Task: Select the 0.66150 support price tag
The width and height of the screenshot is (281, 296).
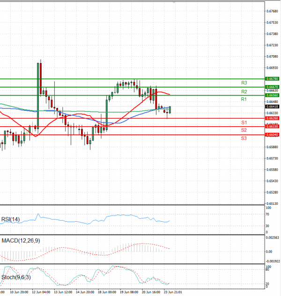Action: coord(272,126)
